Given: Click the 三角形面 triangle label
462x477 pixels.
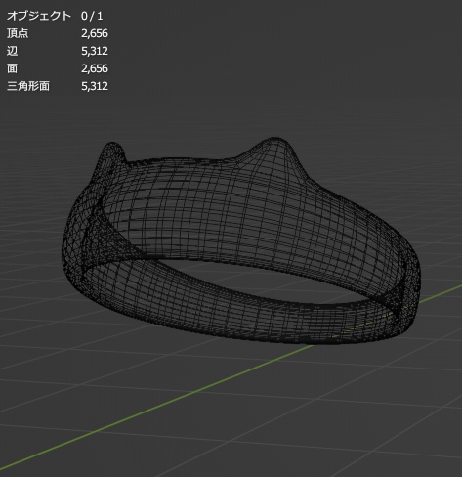Looking at the screenshot, I should [x=28, y=86].
